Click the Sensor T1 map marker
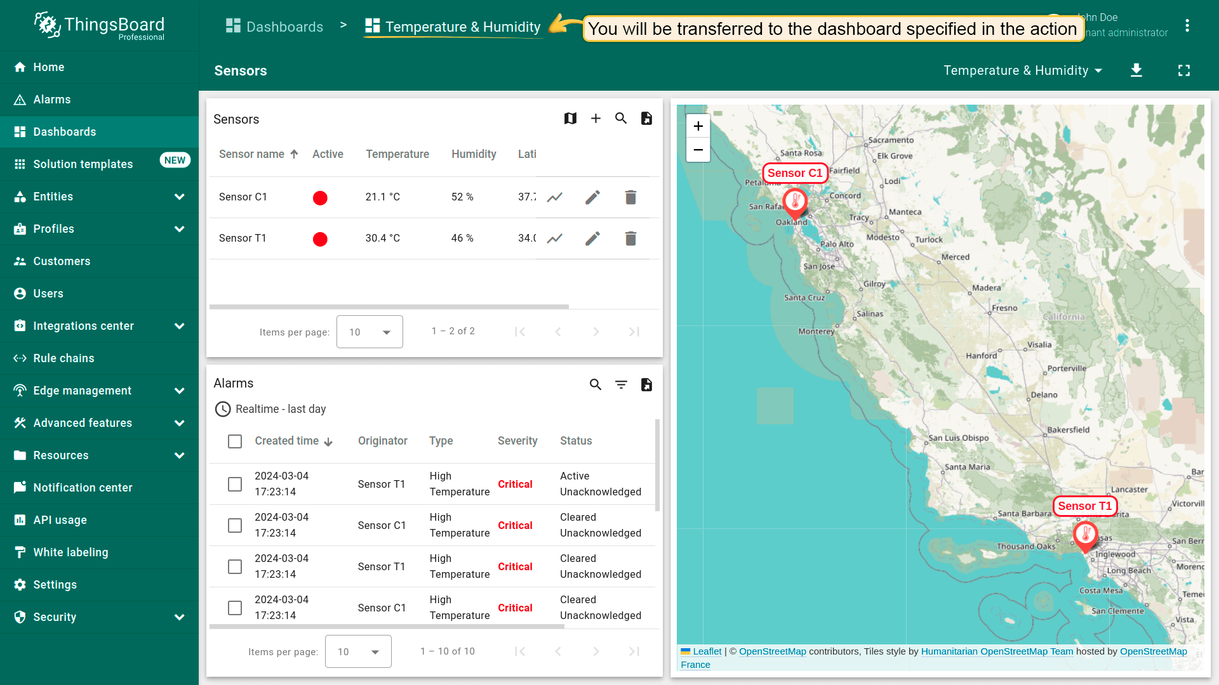Image resolution: width=1219 pixels, height=685 pixels. click(1086, 535)
